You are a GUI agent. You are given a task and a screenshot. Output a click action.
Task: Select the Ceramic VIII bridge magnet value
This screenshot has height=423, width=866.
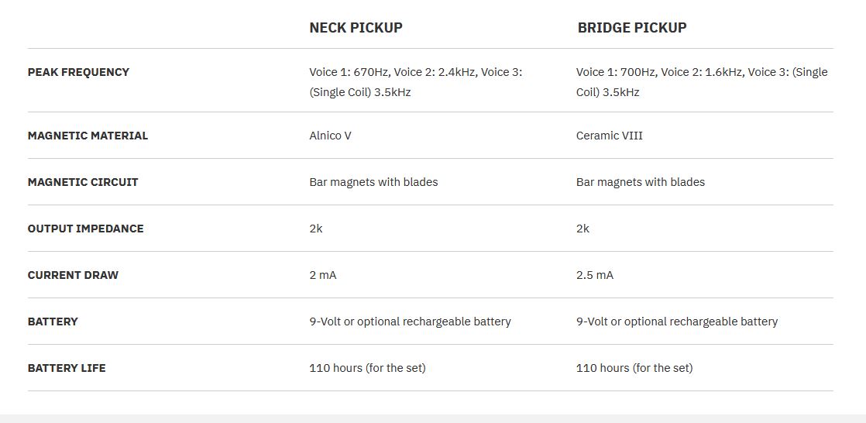pos(609,136)
